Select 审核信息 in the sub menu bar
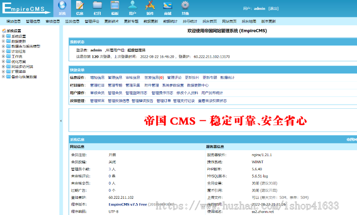357x215 pixels. [x=53, y=21]
